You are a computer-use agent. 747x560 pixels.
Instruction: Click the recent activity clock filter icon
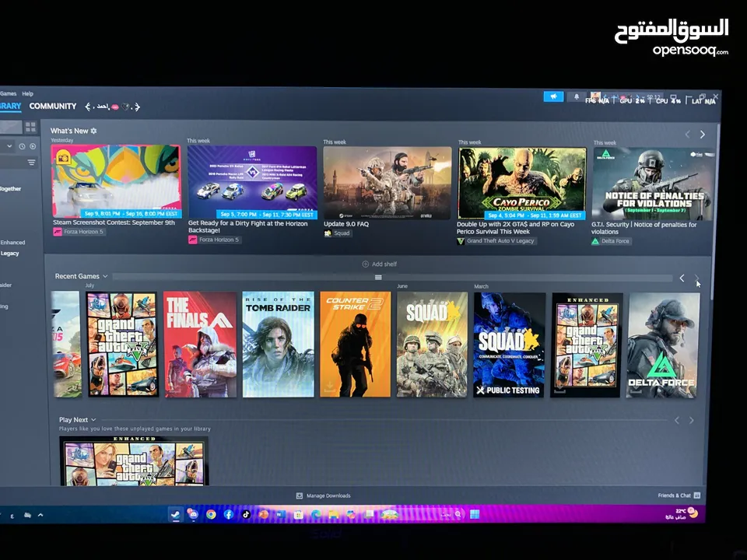(x=22, y=147)
